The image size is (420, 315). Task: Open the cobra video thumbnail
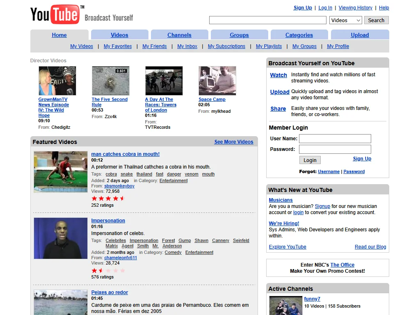[61, 172]
